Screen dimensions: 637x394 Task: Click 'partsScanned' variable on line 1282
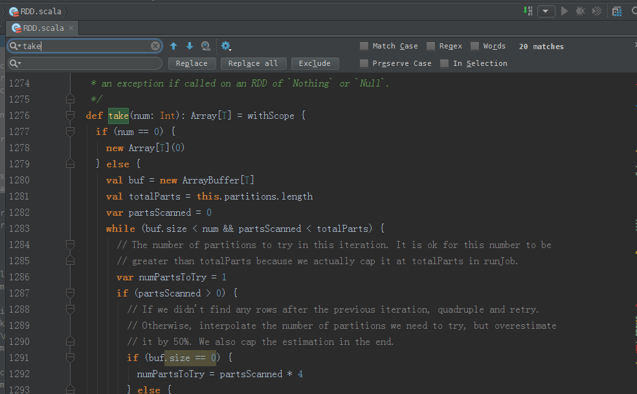[160, 213]
